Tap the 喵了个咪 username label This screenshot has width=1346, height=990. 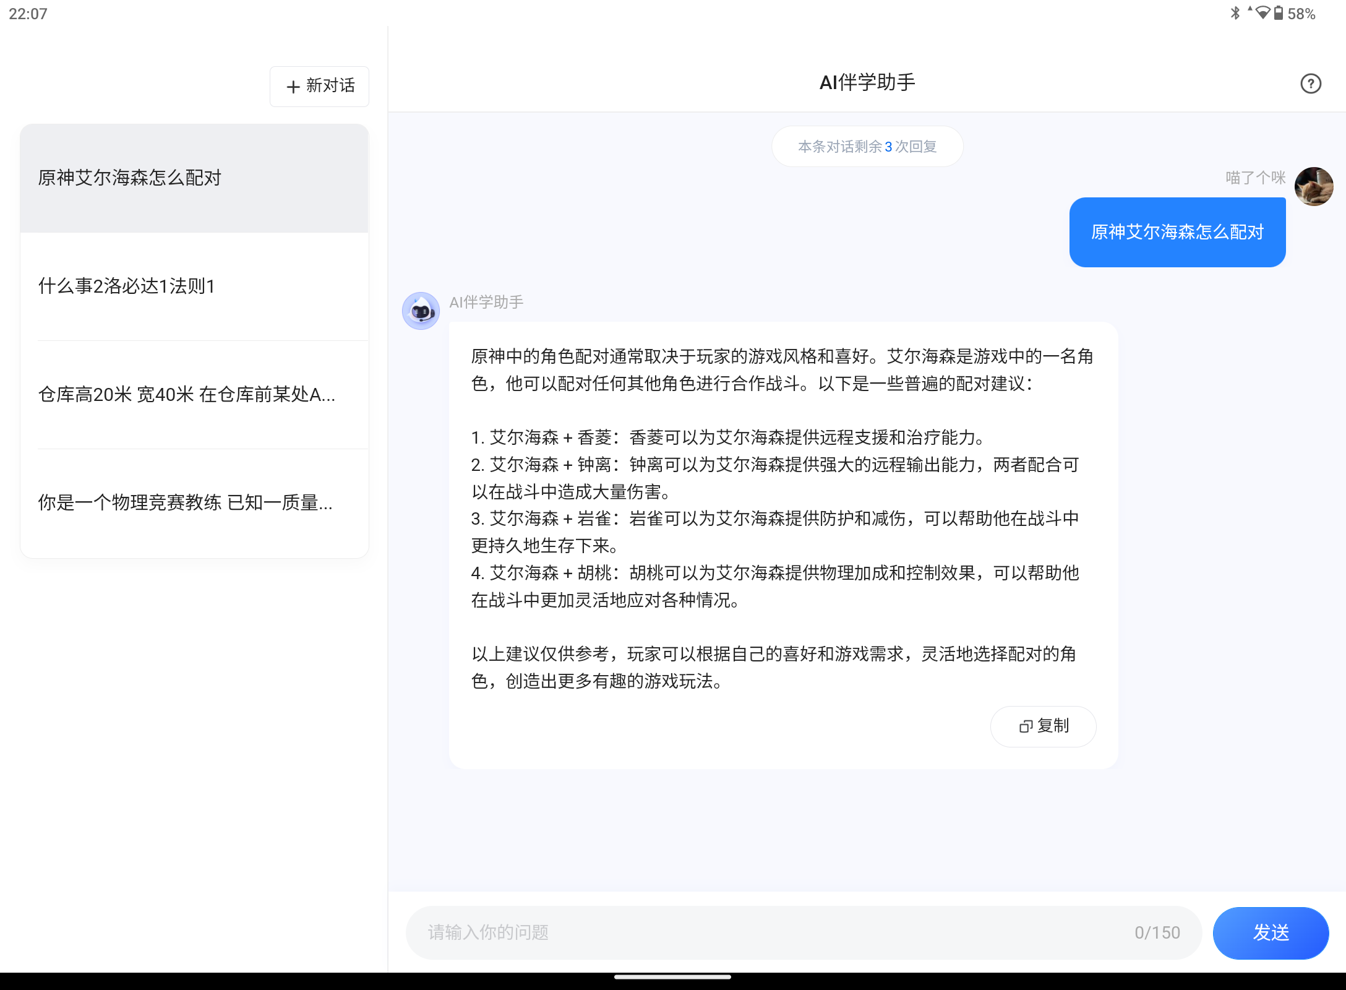click(1255, 178)
